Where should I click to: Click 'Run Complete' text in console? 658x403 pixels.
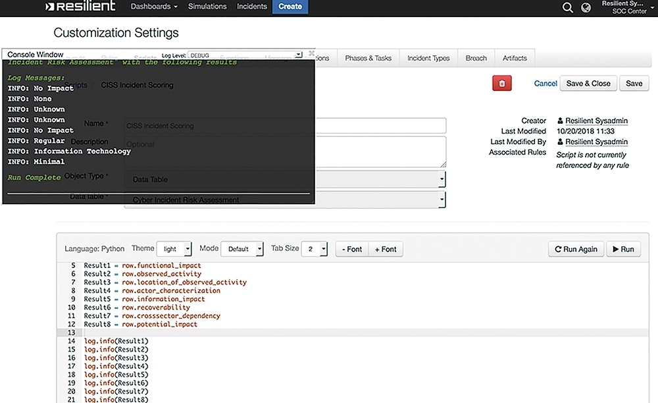pos(34,177)
